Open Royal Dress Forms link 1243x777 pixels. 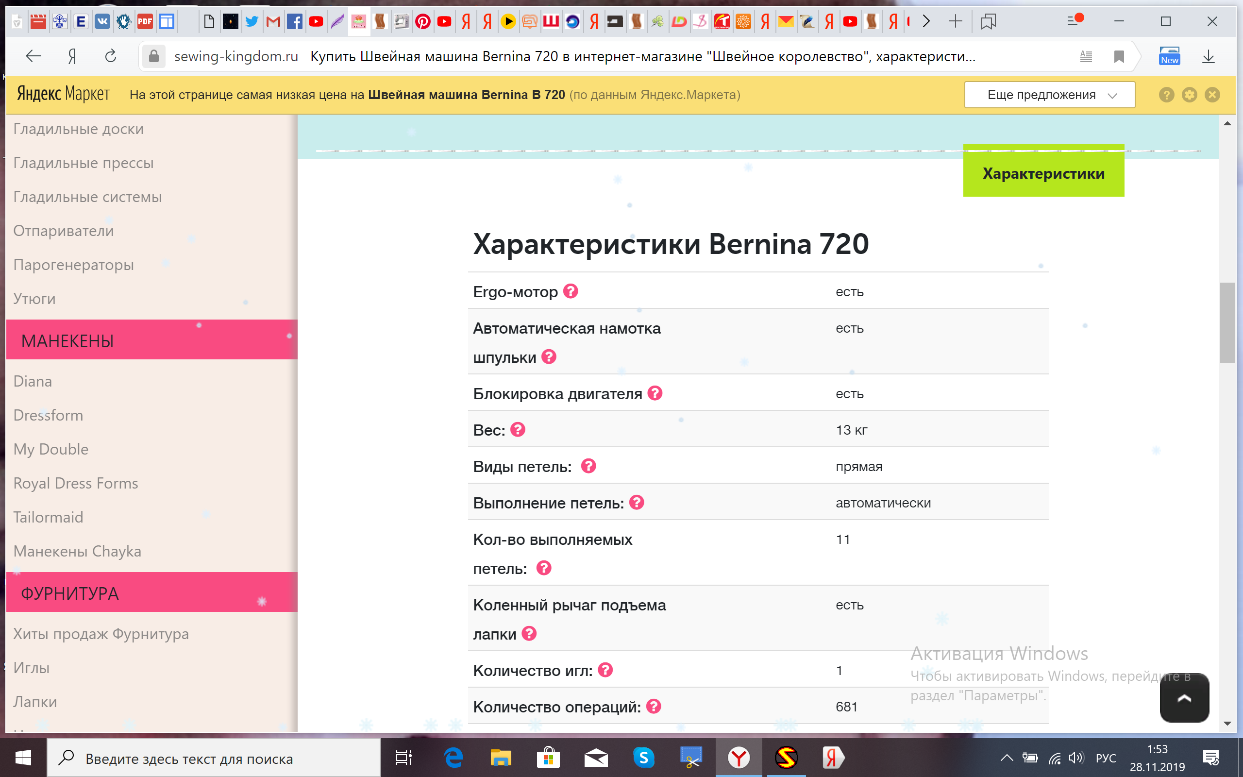point(76,483)
